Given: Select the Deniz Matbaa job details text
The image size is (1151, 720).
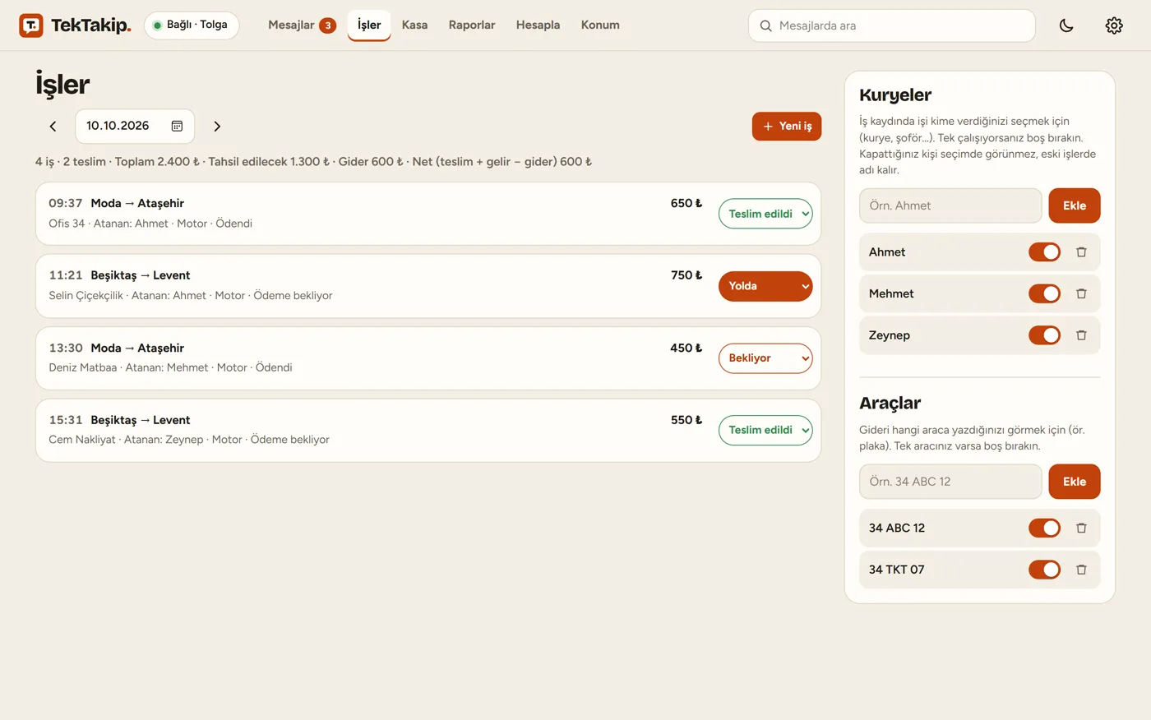Looking at the screenshot, I should click(170, 367).
